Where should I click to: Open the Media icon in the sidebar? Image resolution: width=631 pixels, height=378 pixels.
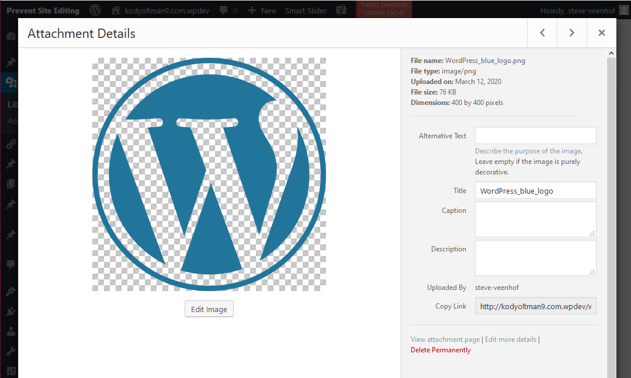coord(11,82)
